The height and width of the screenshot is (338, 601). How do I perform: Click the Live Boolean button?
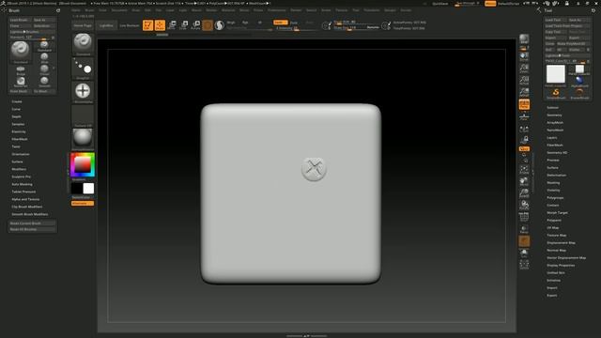pos(130,25)
